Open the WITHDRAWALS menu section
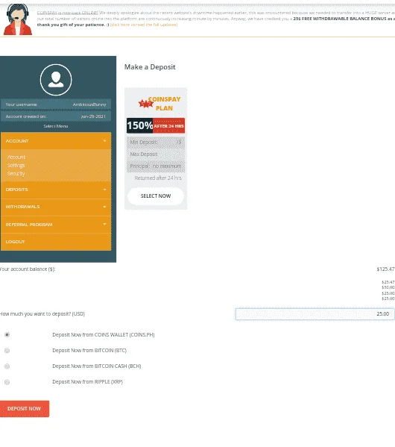 coord(56,207)
